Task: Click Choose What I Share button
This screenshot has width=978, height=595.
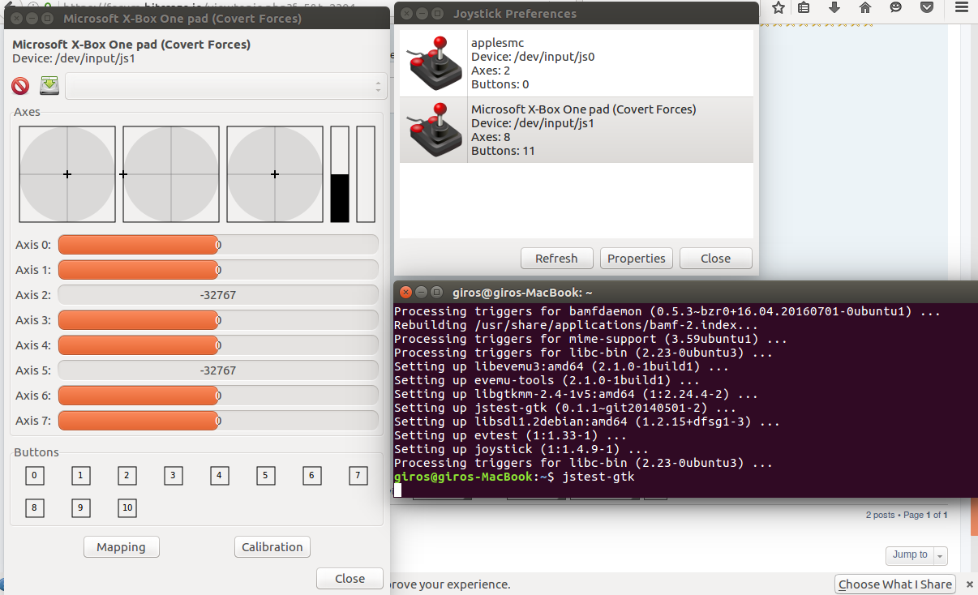Action: (894, 584)
